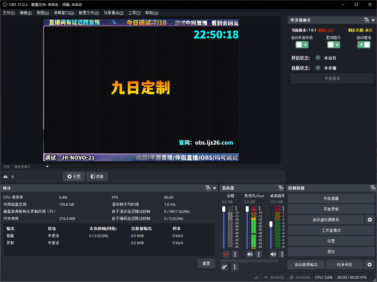Image resolution: width=377 pixels, height=282 pixels.
Task: Open the 帮助(H) menu
Action: 152,13
